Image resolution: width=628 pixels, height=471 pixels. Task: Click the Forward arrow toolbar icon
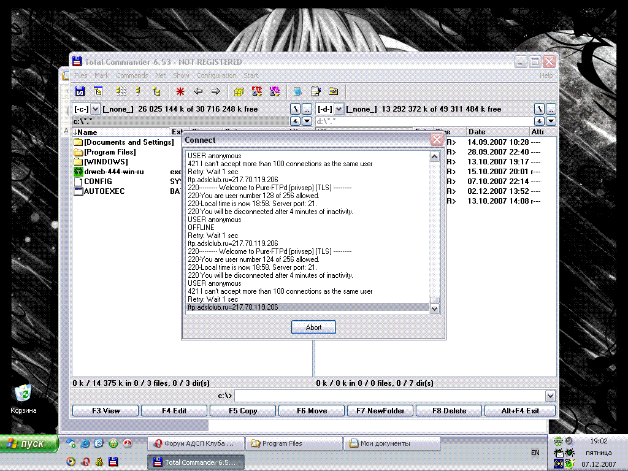(x=216, y=92)
